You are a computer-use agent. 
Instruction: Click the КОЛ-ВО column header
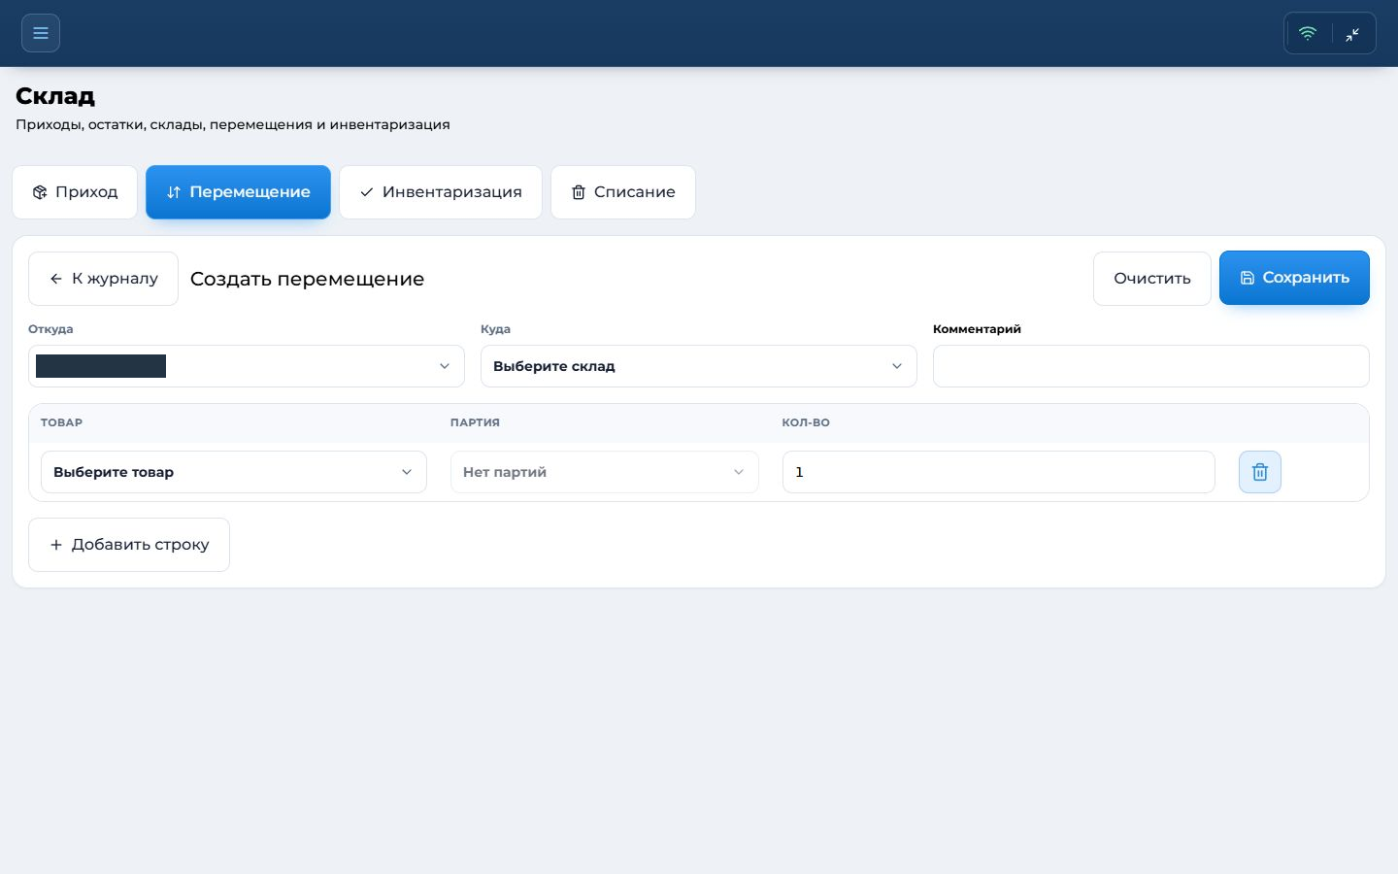(x=806, y=422)
